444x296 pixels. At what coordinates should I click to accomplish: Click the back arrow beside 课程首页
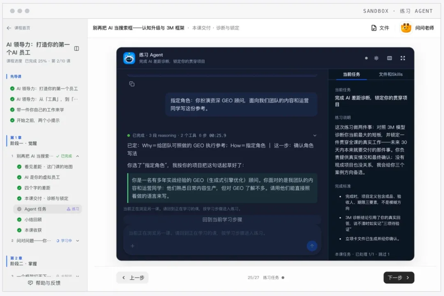click(9, 28)
